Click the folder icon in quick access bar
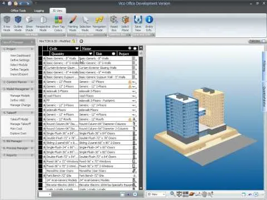Viewport: 267px width, 200px height. tap(16, 3)
